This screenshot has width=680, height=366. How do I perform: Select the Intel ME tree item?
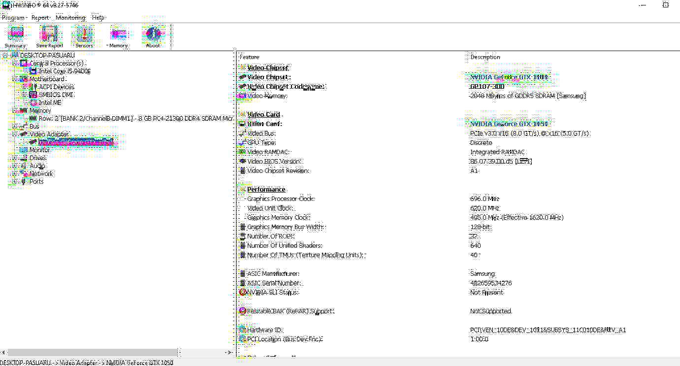point(50,102)
